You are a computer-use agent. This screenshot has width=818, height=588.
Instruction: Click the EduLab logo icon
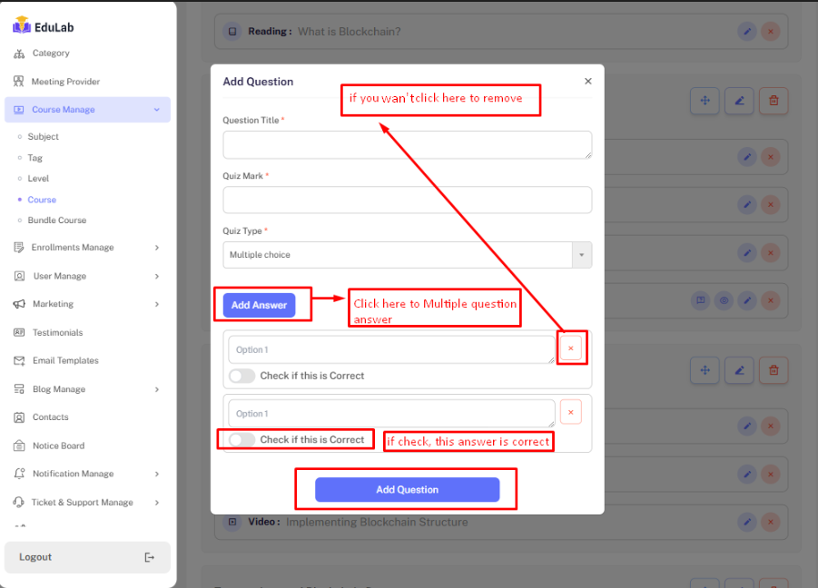point(21,26)
